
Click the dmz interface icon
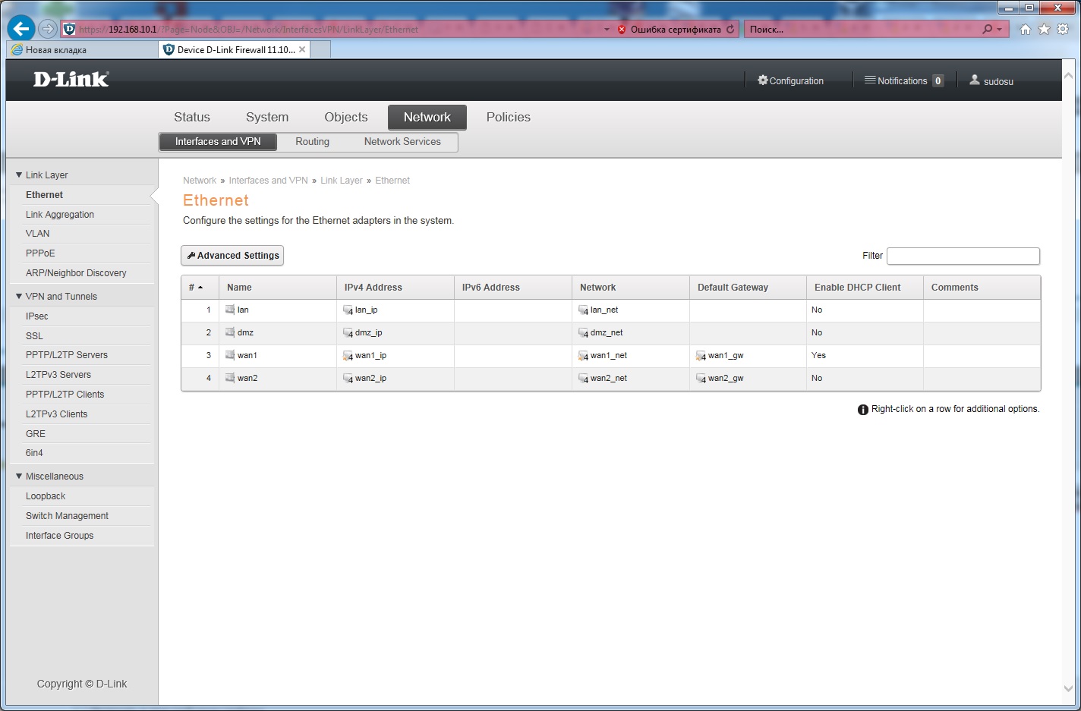click(x=230, y=332)
